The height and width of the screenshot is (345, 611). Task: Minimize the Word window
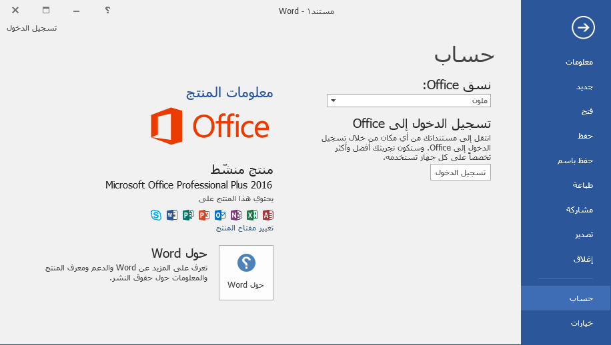click(76, 10)
